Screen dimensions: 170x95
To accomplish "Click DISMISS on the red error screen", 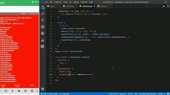I will (3, 86).
